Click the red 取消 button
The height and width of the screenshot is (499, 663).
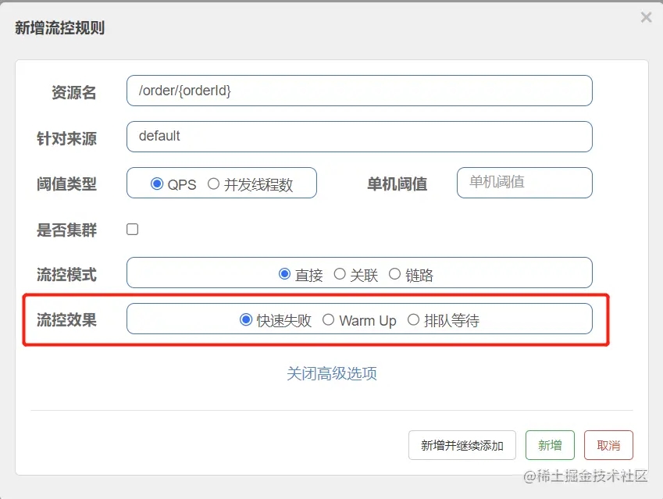(608, 445)
